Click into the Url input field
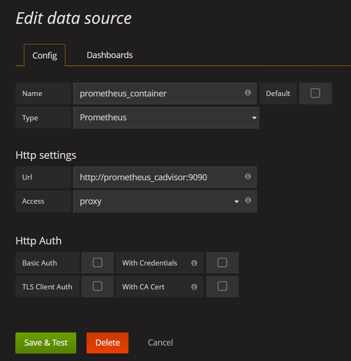Viewport: 351px width, 361px height. (x=159, y=177)
